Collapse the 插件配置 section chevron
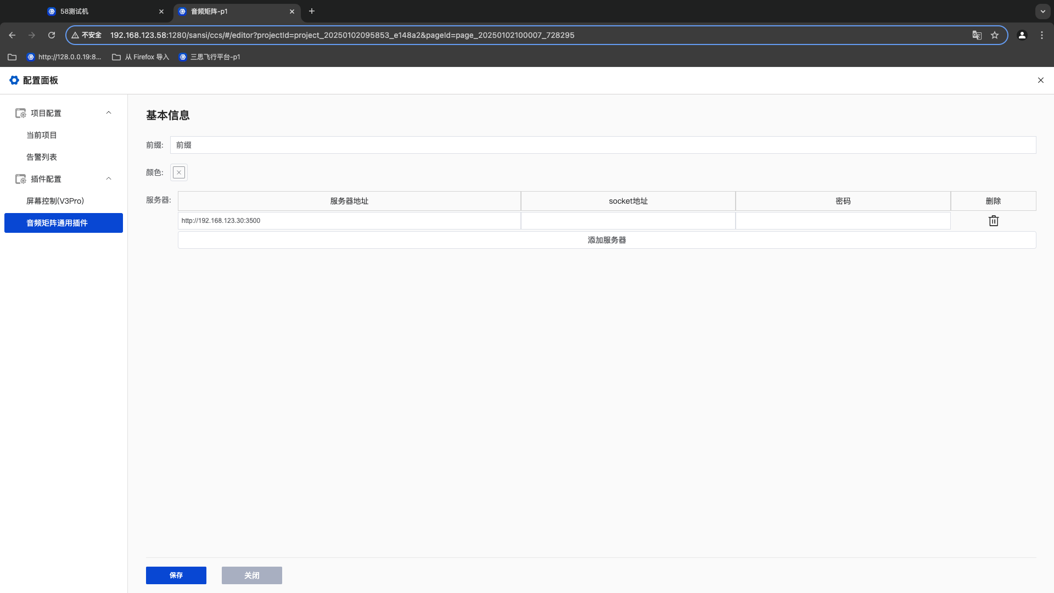Viewport: 1054px width, 593px height. pos(109,178)
